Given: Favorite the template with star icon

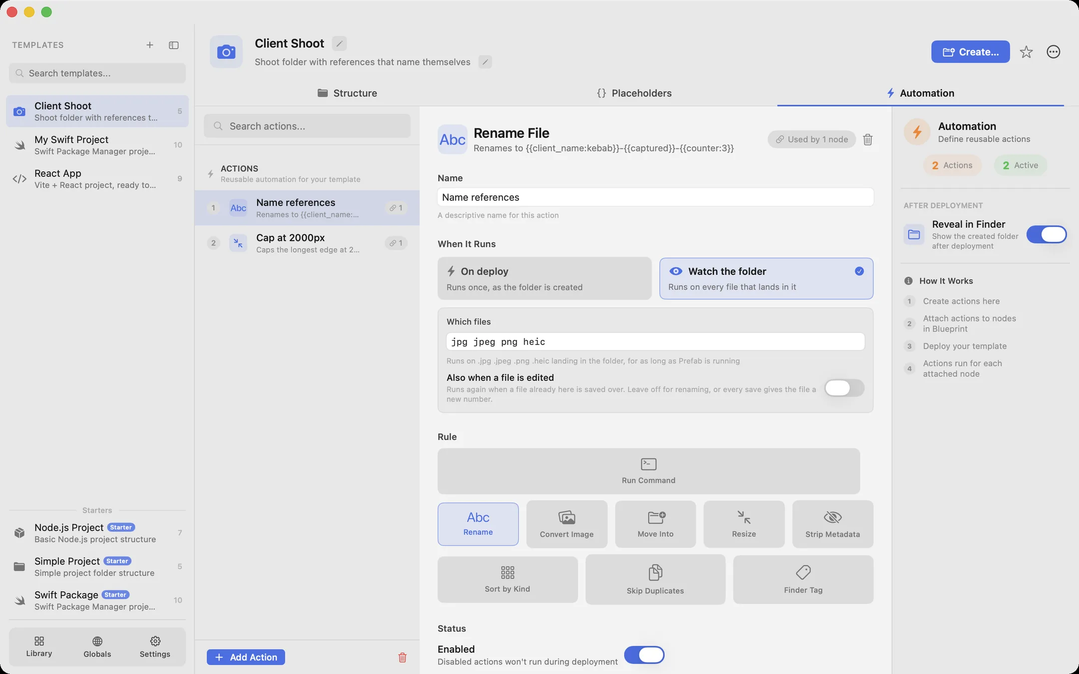Looking at the screenshot, I should pyautogui.click(x=1026, y=52).
